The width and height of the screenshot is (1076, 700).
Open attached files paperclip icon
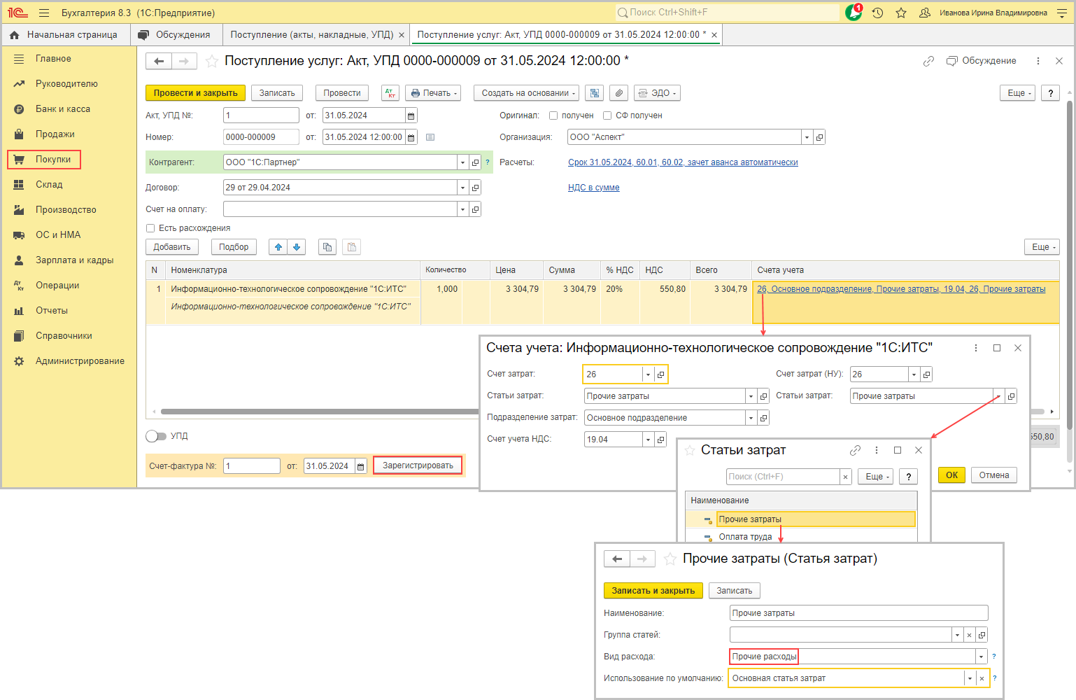pyautogui.click(x=618, y=93)
